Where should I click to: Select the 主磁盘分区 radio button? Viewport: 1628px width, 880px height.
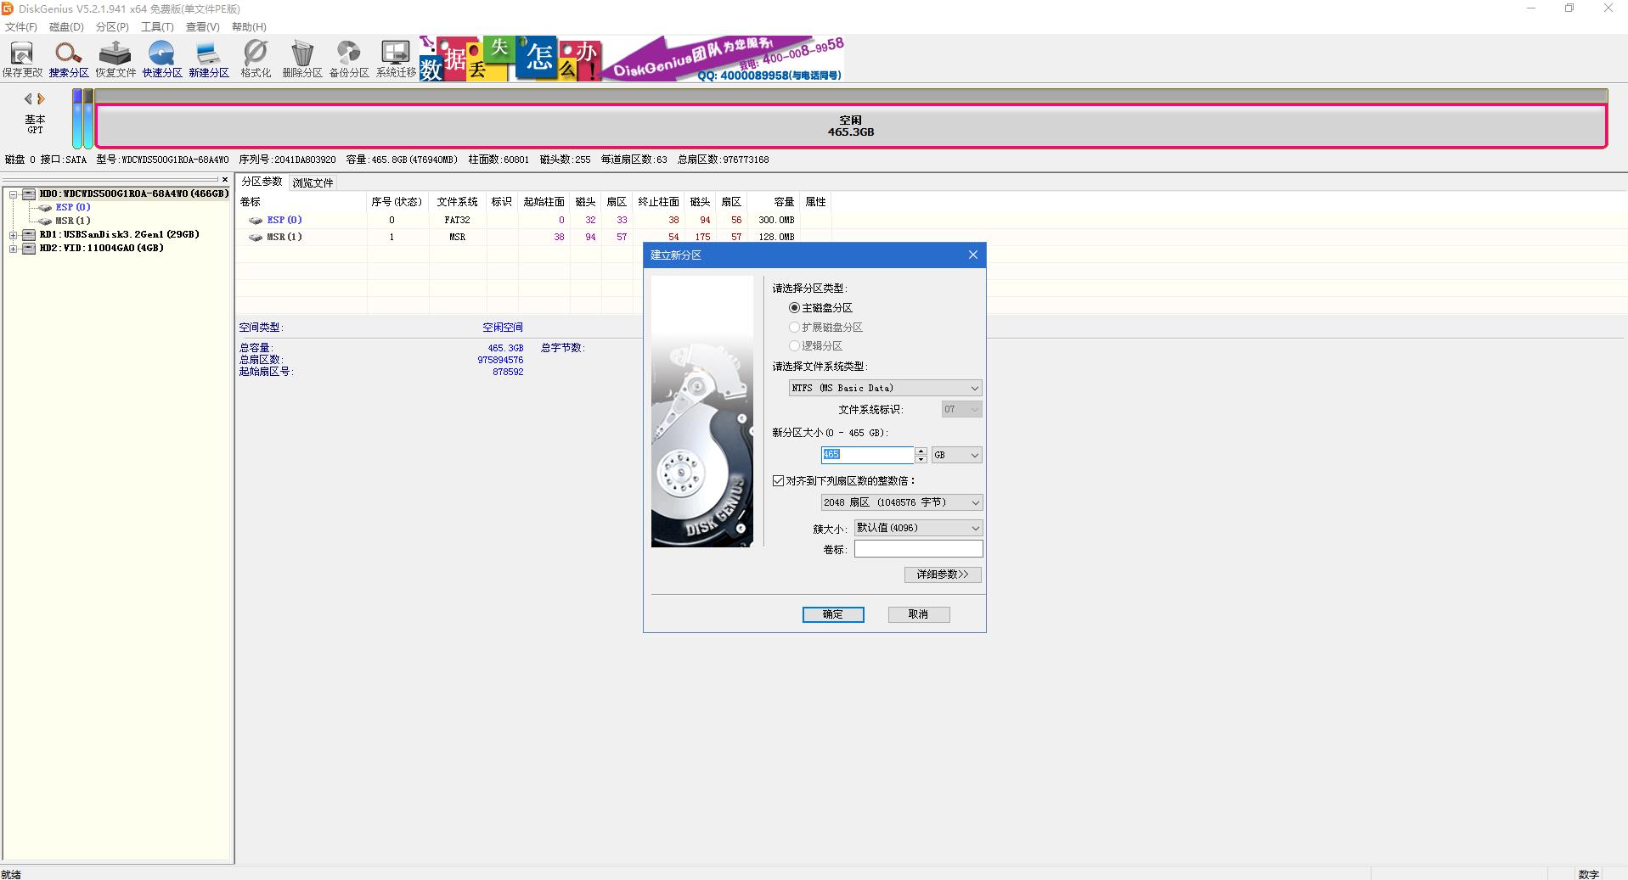tap(795, 308)
